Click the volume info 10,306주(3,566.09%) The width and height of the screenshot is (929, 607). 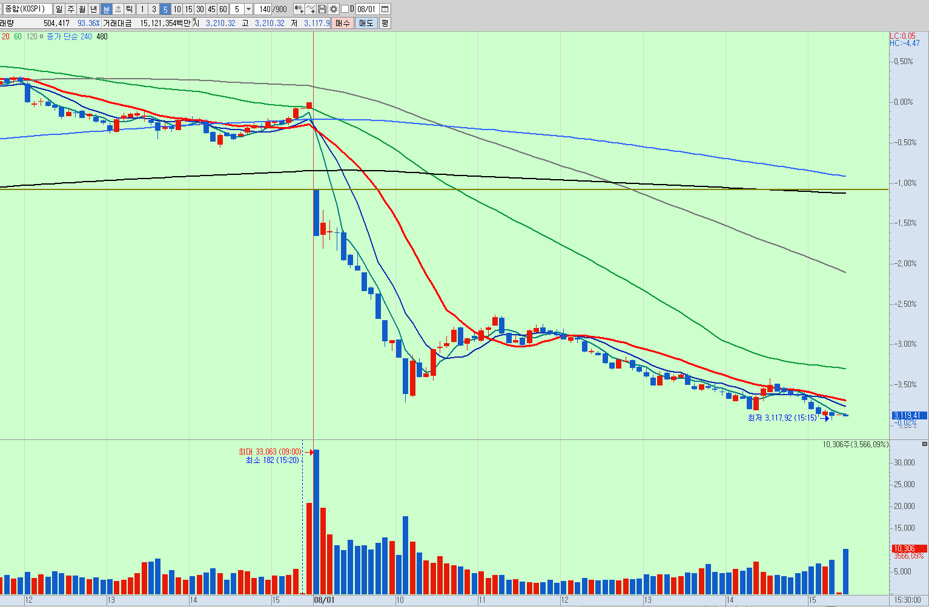coord(855,444)
